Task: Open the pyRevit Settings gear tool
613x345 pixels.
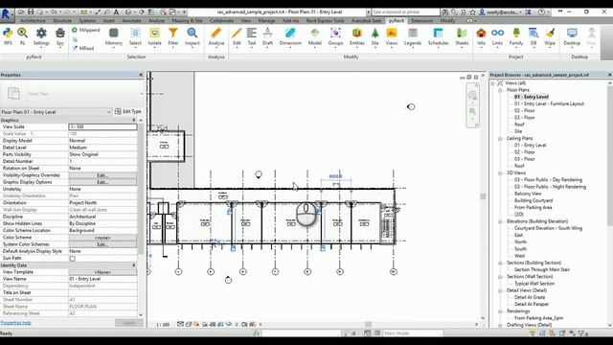Action: click(x=41, y=36)
